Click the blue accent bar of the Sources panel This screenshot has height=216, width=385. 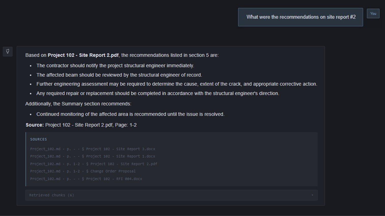click(26, 159)
